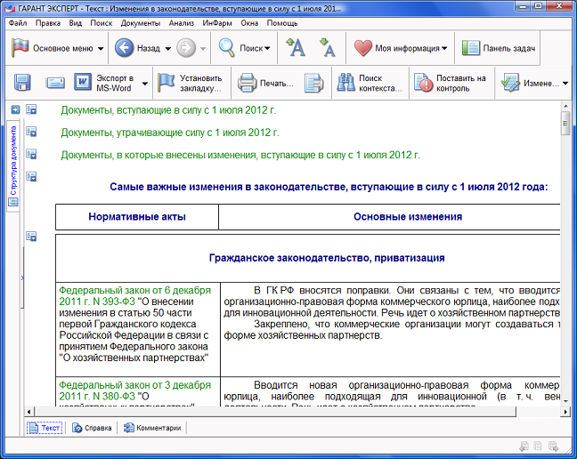Switch to the Reference (Справка) tab

(92, 428)
